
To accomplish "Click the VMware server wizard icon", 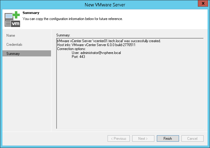I will point(12,19).
